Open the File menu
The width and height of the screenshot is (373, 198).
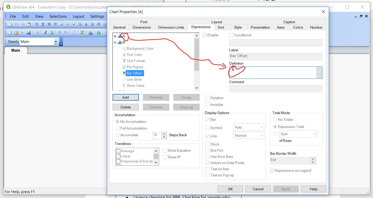[x=13, y=16]
